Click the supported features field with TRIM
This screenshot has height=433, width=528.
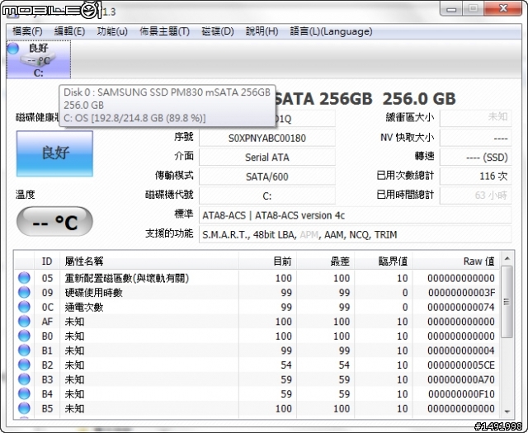[356, 234]
